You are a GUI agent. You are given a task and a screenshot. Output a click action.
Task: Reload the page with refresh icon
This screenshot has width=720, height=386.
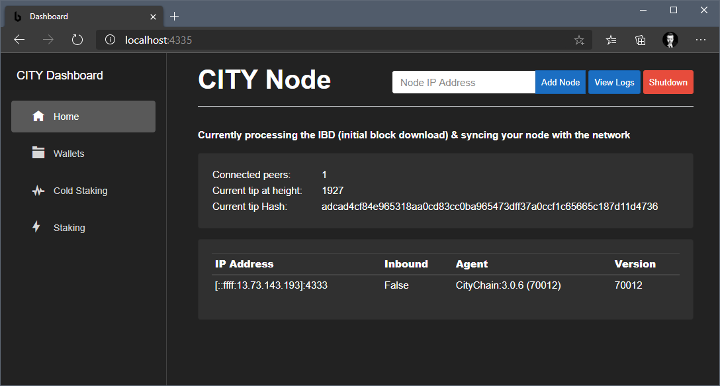coord(77,40)
